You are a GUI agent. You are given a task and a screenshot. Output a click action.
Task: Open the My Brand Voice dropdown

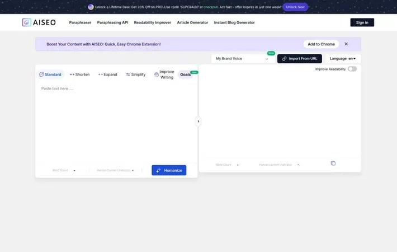[x=242, y=59]
